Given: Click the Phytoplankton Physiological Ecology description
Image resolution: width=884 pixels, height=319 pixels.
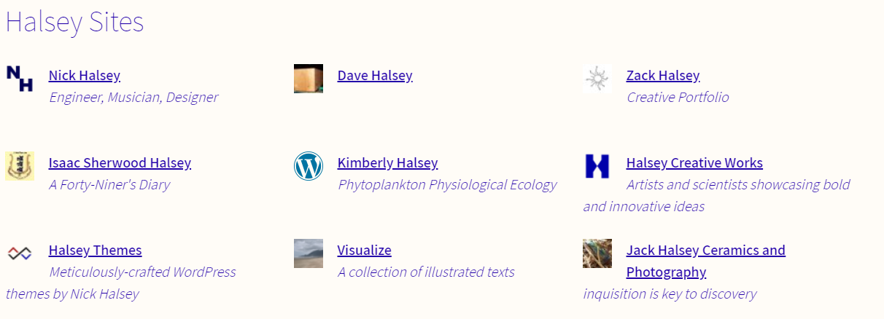Looking at the screenshot, I should 447,184.
